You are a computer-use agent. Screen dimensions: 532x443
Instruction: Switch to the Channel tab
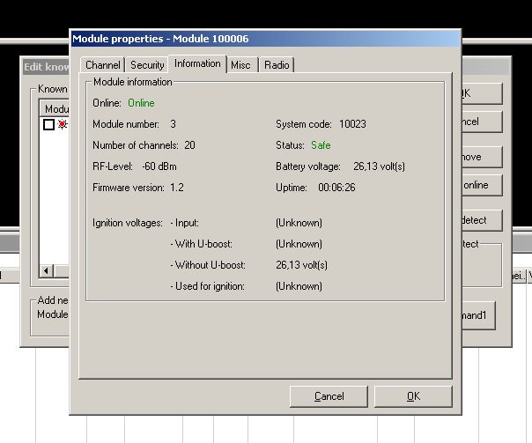[x=103, y=65]
